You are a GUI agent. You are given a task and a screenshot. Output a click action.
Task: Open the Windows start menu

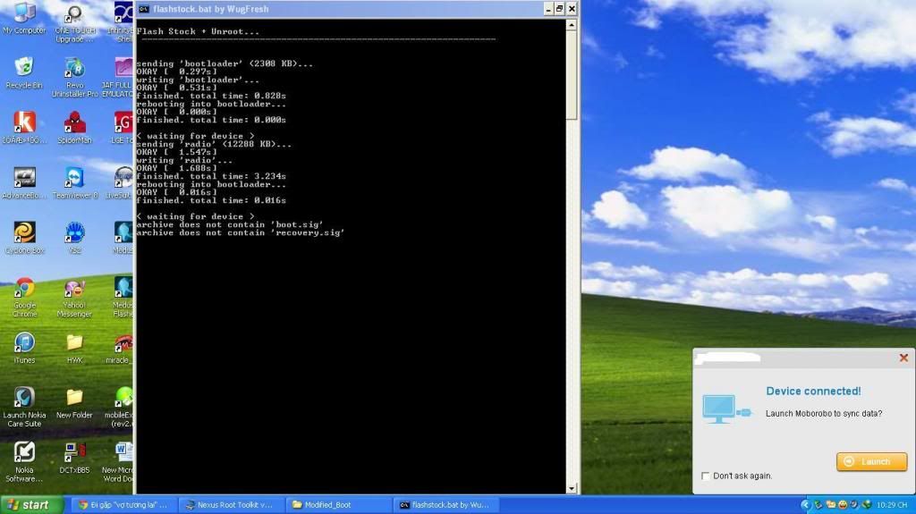(31, 505)
